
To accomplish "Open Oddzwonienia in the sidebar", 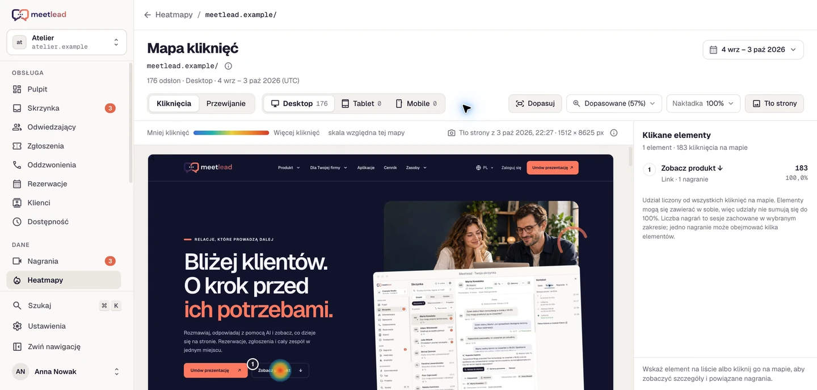I will click(64, 165).
